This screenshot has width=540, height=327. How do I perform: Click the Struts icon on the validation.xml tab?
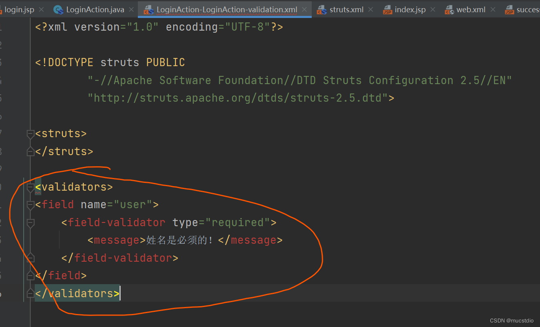[x=149, y=9]
